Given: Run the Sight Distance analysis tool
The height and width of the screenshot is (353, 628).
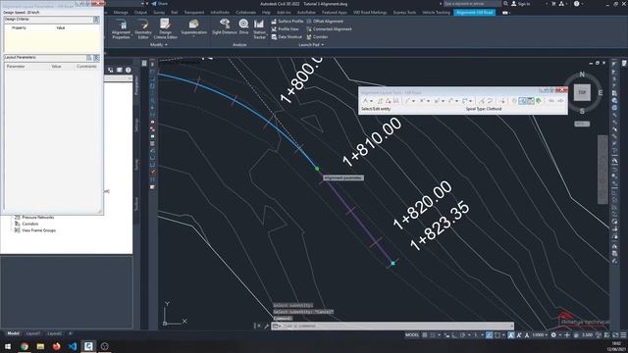Looking at the screenshot, I should (225, 26).
